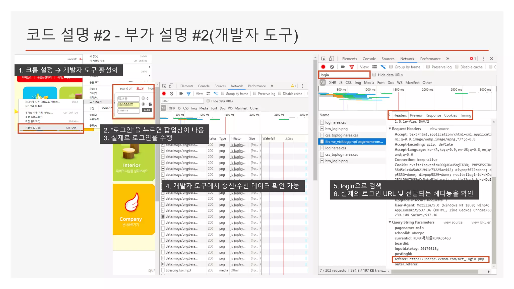Select the 이름 radio button

tap(143, 104)
